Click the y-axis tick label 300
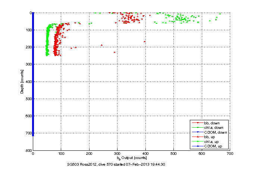This screenshot has height=169, width=254. click(x=29, y=64)
